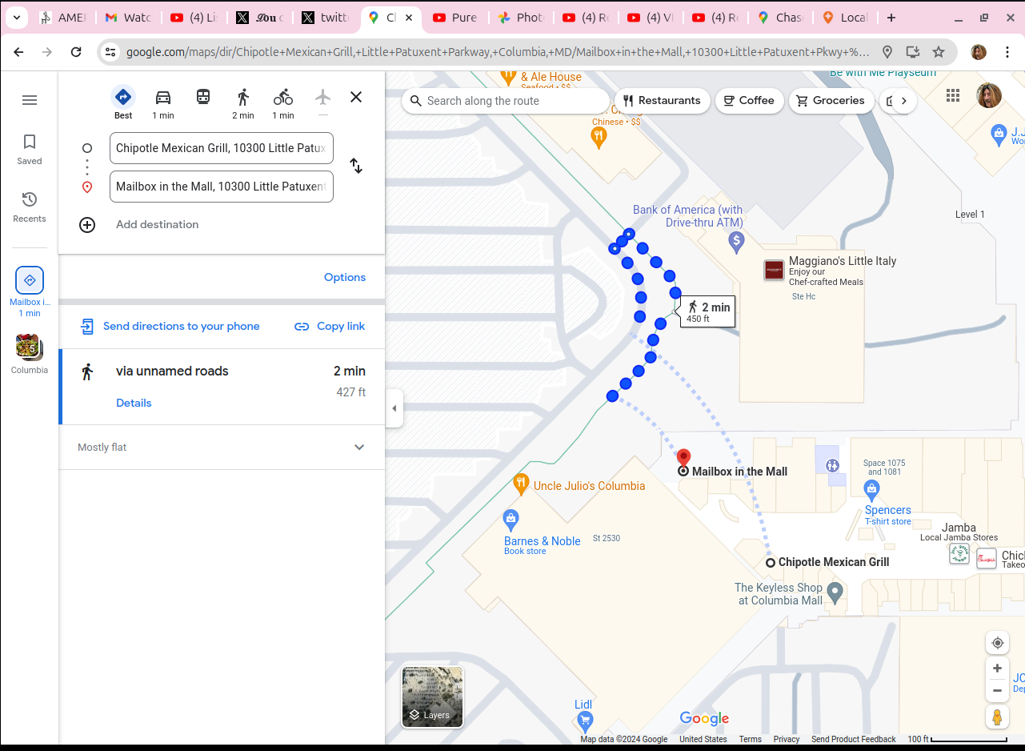Open Details for via unnamed roads route

point(134,403)
